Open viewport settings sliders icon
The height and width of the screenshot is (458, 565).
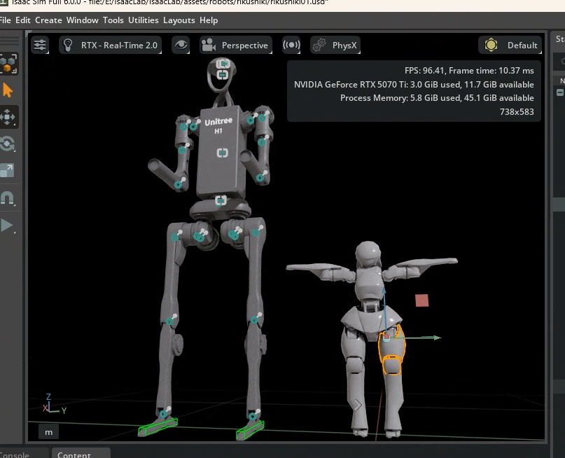[x=40, y=45]
